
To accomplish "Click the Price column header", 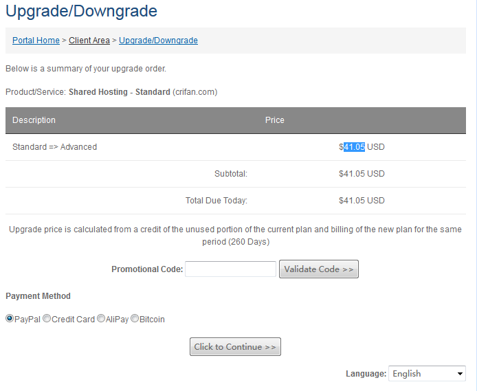I will tap(275, 120).
